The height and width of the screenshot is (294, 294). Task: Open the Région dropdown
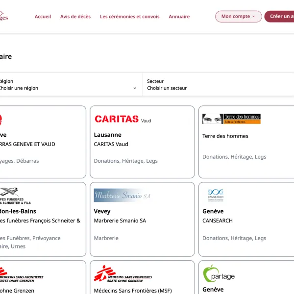pyautogui.click(x=69, y=85)
